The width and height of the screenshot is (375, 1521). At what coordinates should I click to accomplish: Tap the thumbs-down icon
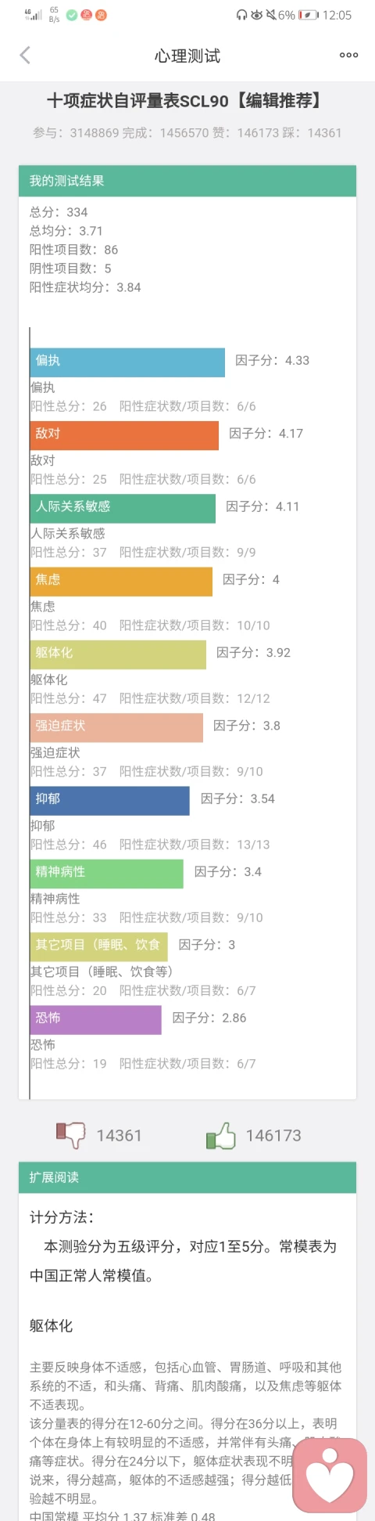[x=70, y=1134]
